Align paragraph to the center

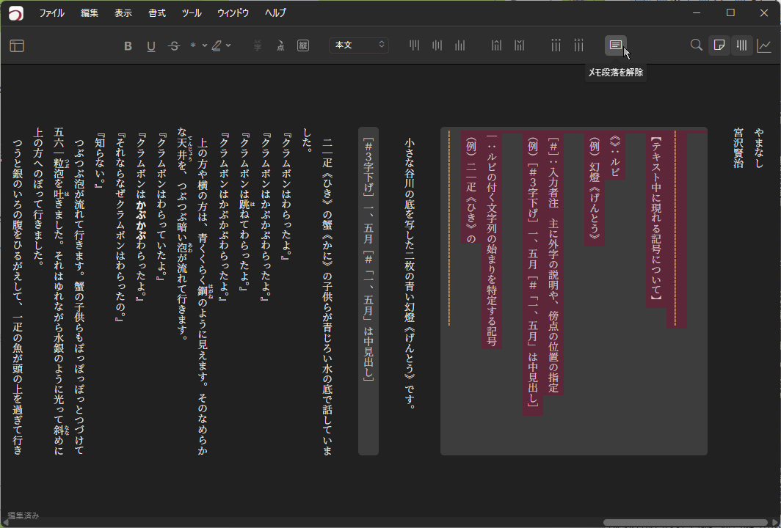click(x=437, y=45)
